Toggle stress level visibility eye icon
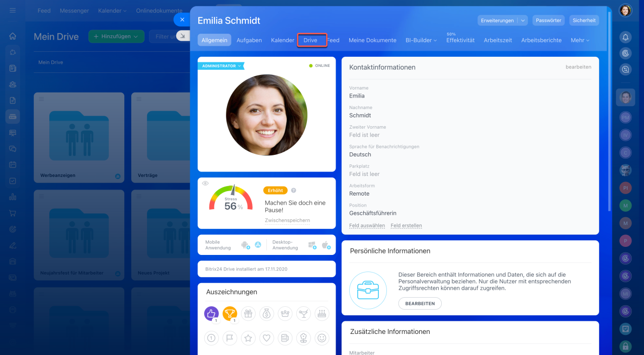Image resolution: width=644 pixels, height=355 pixels. coord(205,184)
